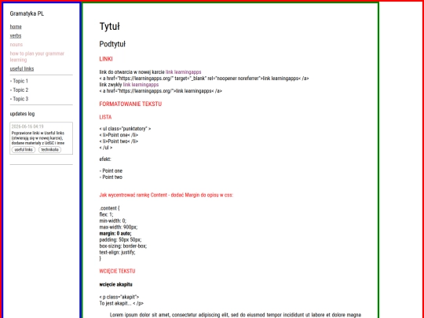Click the LISTA heading

105,117
